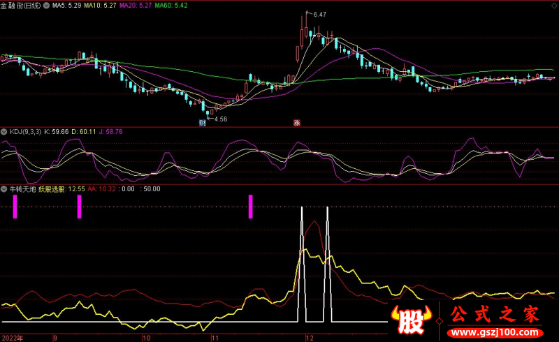Screen dimensions: 559x342
Task: Click month 12 on the time axis
Action: (309, 337)
